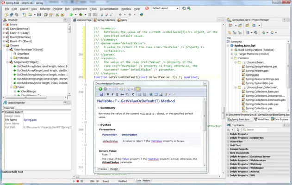Click the Tool Palette search field
Screen dimensions: 292x185
click(x=255, y=129)
